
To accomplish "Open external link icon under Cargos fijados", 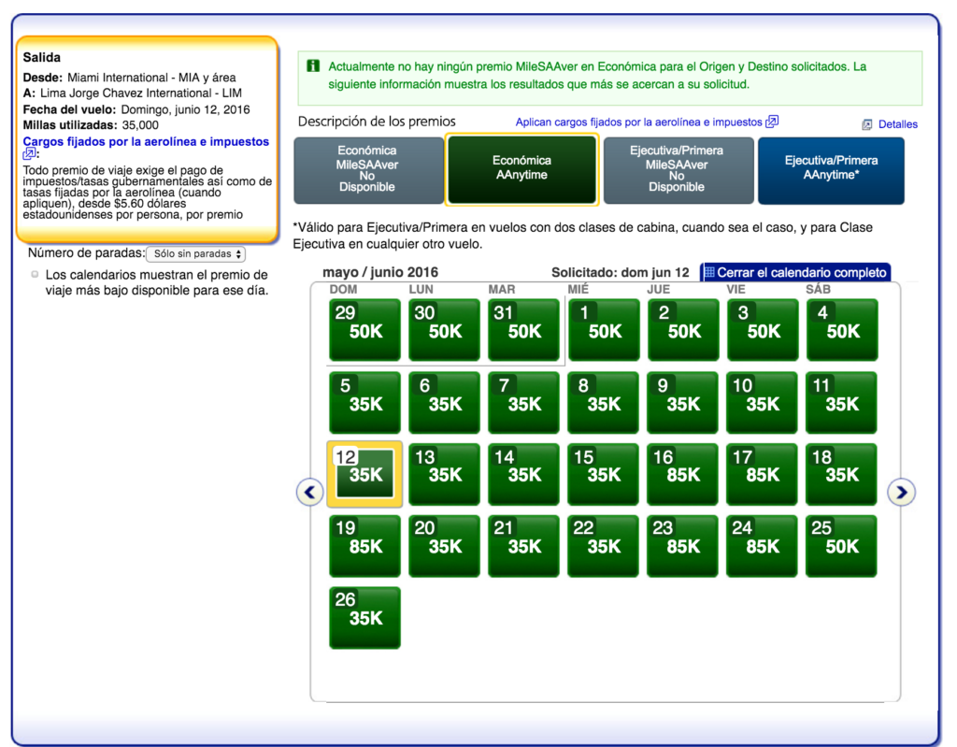I will pos(29,153).
